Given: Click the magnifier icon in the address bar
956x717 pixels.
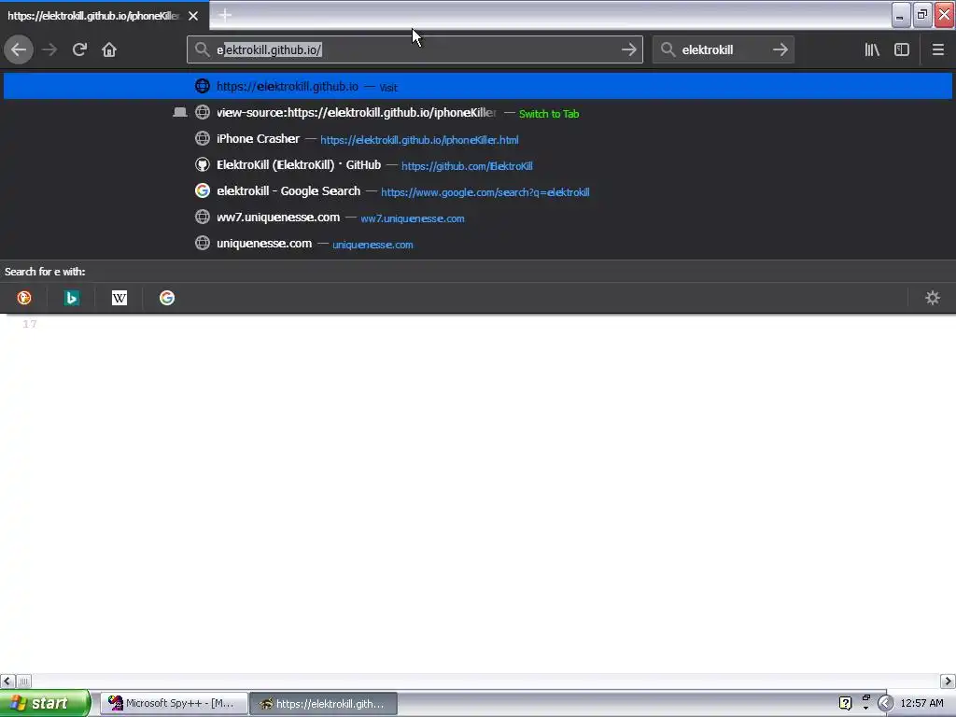Looking at the screenshot, I should [x=203, y=49].
